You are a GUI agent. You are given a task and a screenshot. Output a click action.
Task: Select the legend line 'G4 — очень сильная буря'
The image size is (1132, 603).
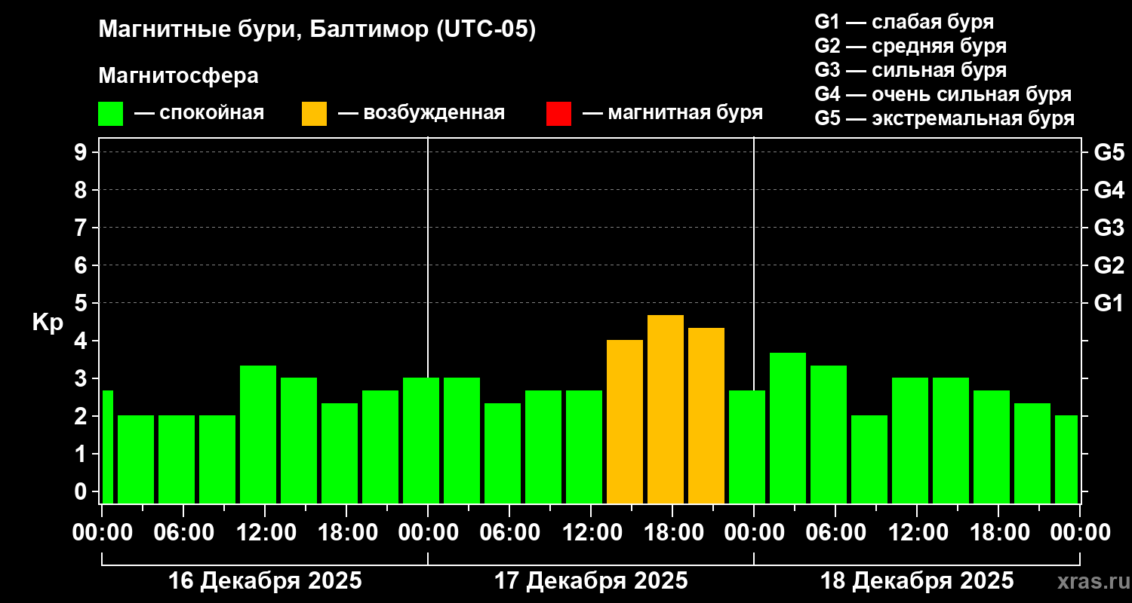(943, 94)
